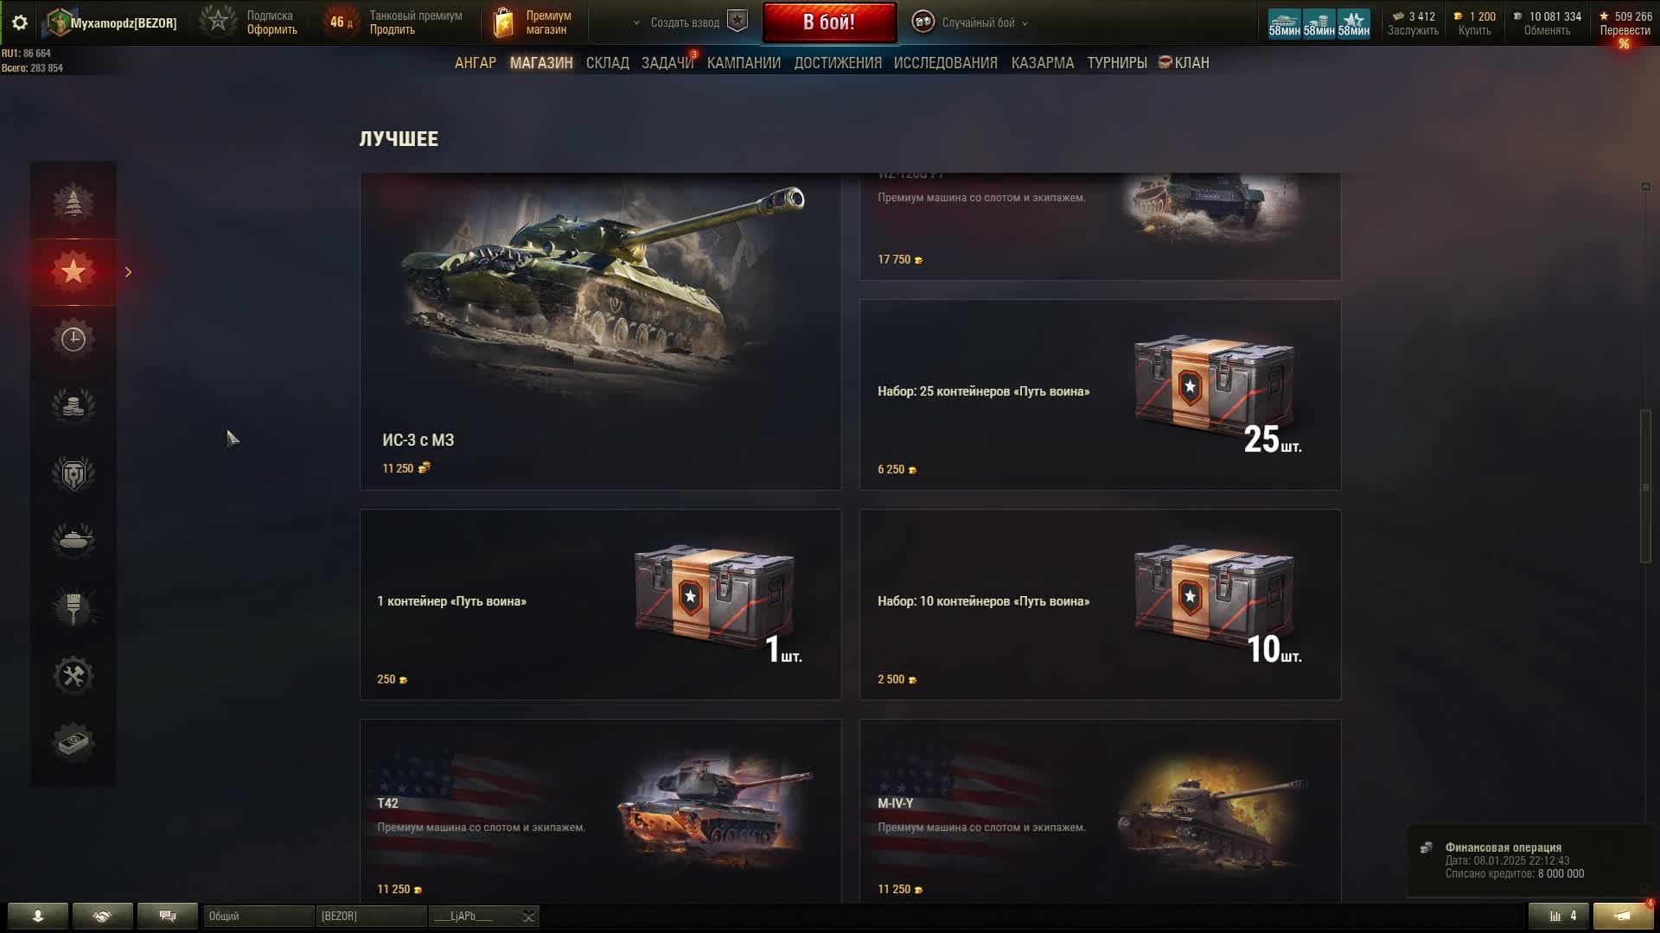
Task: Open the ИССЛЕДОВАНИЯ tab
Action: pos(945,63)
